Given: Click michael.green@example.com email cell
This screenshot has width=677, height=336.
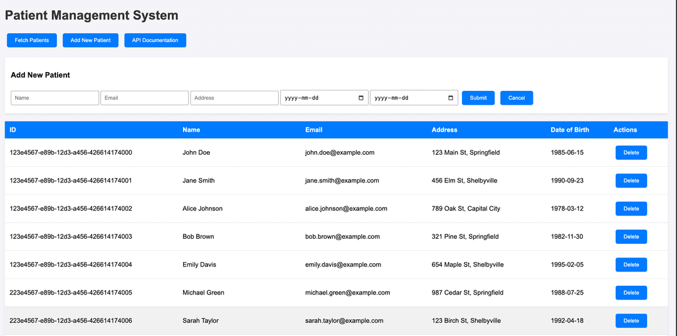Looking at the screenshot, I should click(347, 293).
